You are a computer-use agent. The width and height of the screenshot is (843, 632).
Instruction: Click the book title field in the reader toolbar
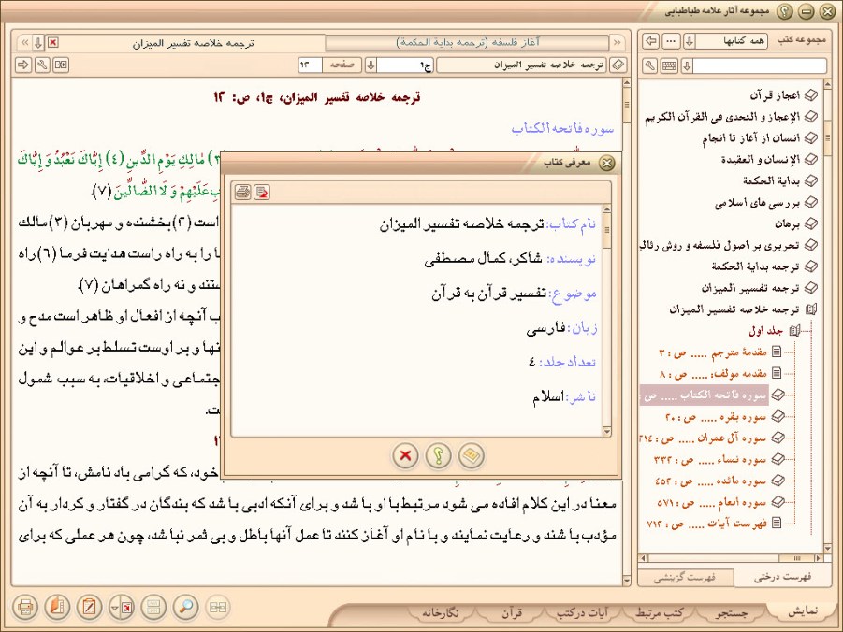tap(521, 65)
